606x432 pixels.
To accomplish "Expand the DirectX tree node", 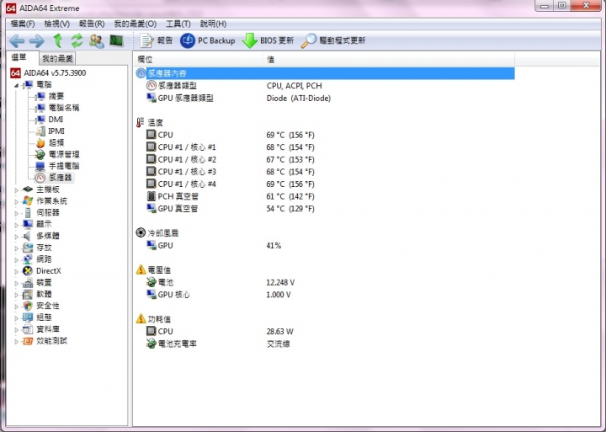I will click(x=16, y=271).
